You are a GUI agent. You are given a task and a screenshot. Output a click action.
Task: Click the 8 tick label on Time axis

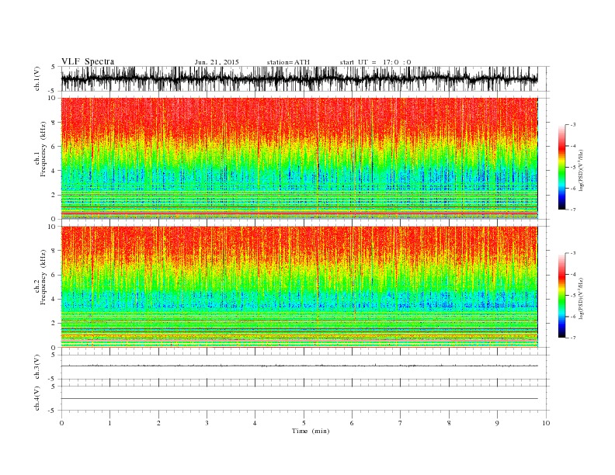click(x=449, y=423)
